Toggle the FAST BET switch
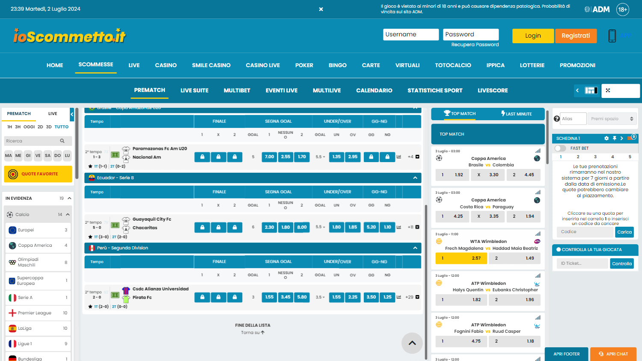The image size is (642, 361). [560, 148]
